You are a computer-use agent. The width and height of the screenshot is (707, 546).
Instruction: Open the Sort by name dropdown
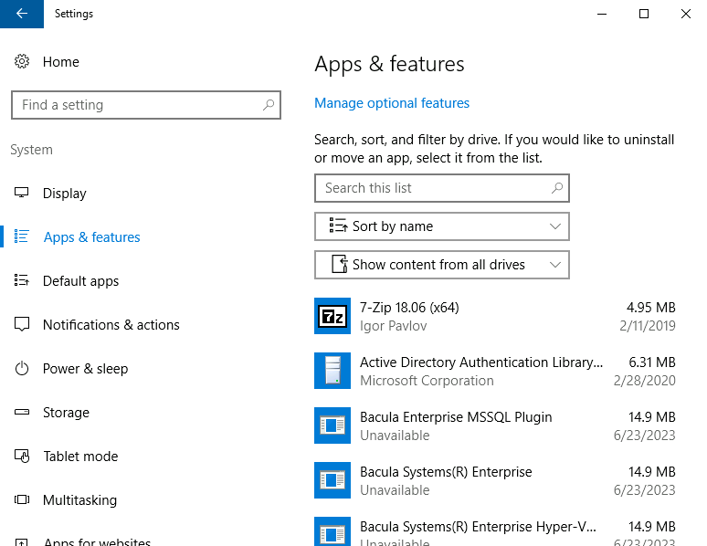click(442, 226)
